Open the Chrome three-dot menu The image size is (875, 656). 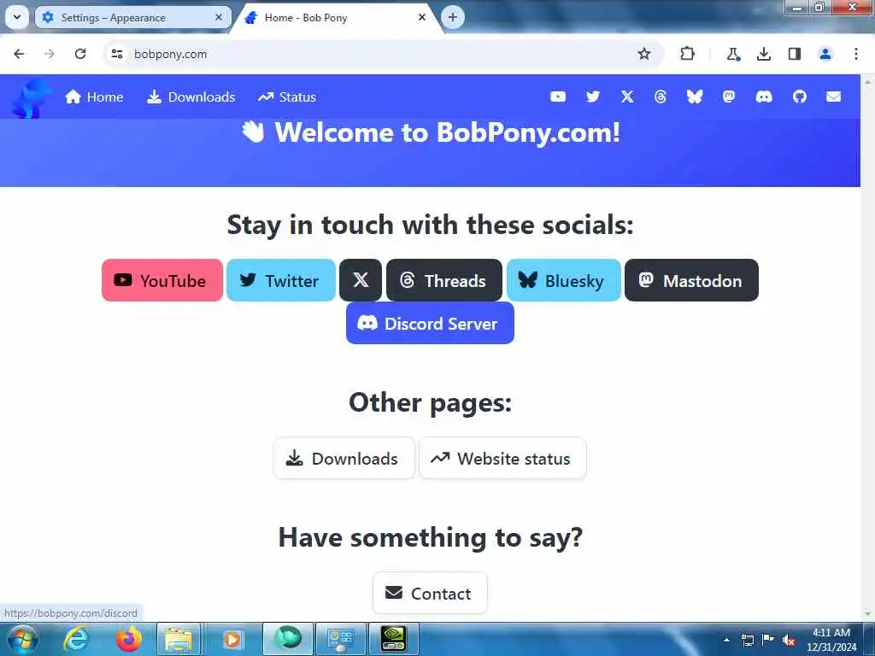coord(856,54)
